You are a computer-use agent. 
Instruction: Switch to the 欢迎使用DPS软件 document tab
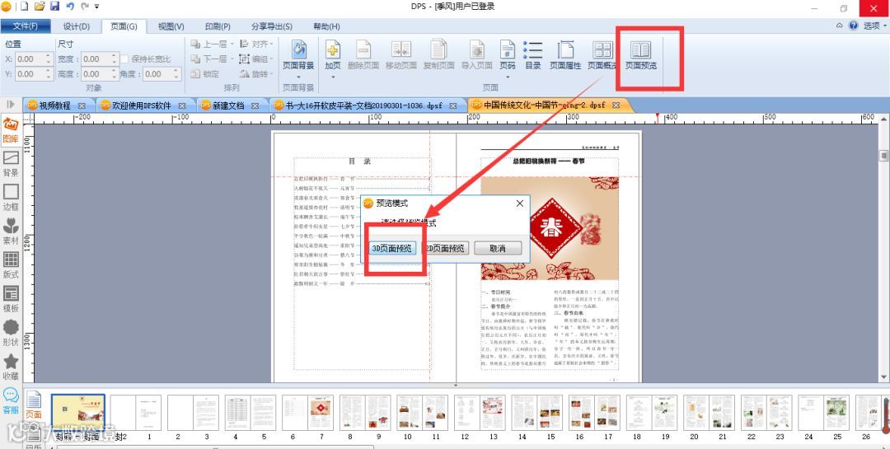click(x=142, y=105)
